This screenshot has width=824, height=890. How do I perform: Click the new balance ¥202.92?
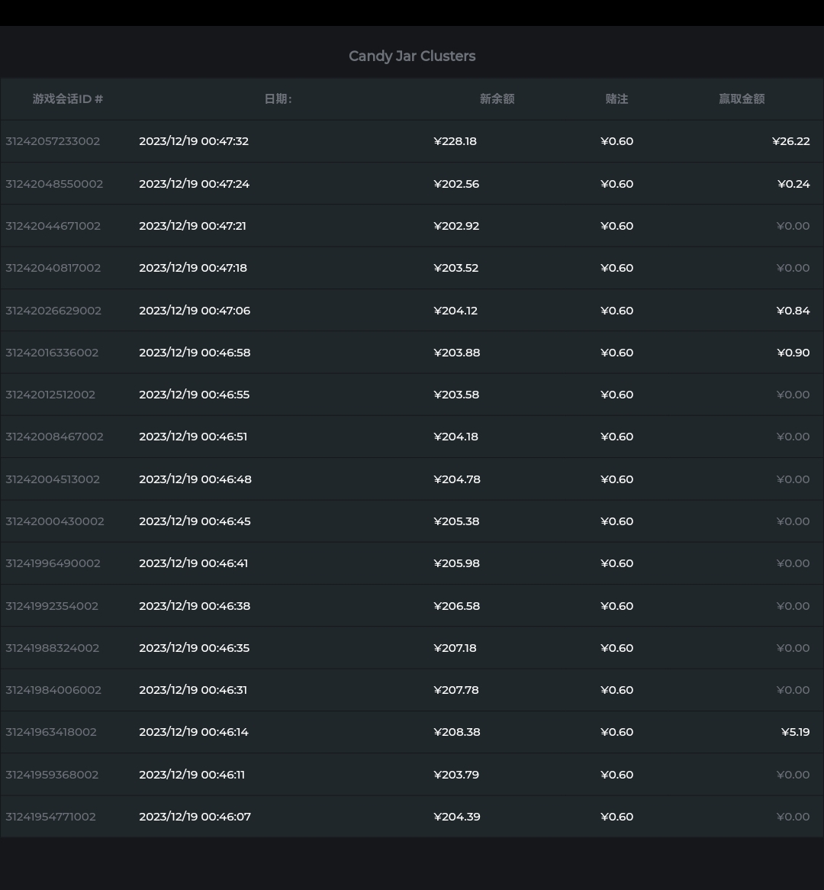(456, 226)
